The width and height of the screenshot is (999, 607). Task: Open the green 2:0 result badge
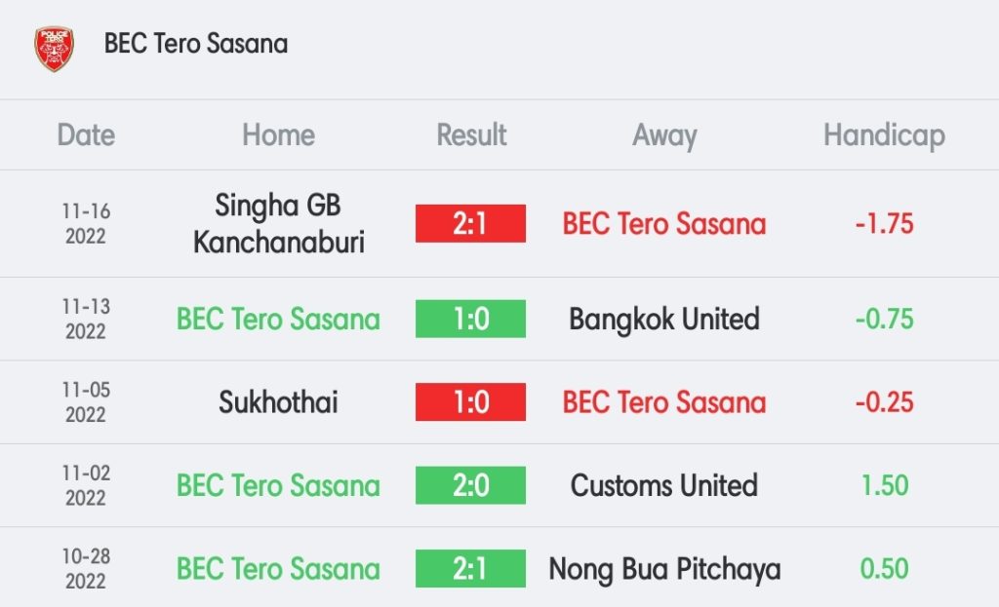(470, 485)
